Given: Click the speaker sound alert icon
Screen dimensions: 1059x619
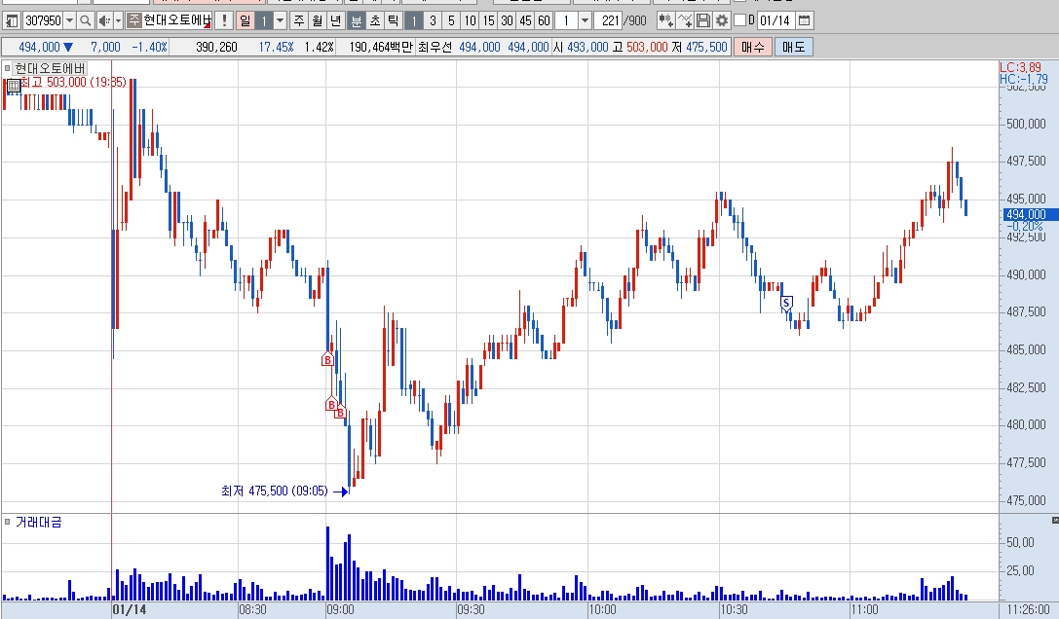Looking at the screenshot, I should 104,21.
